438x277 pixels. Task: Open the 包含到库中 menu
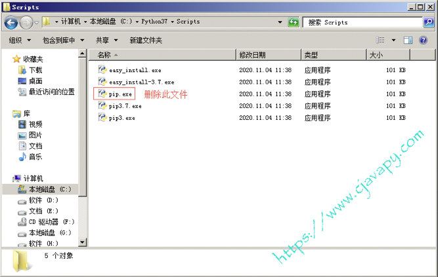[x=63, y=41]
